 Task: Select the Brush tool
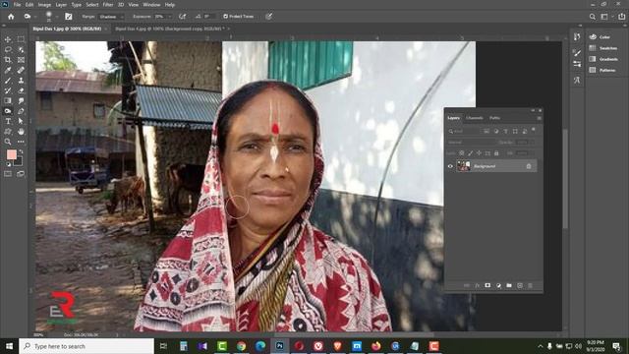pyautogui.click(x=8, y=81)
